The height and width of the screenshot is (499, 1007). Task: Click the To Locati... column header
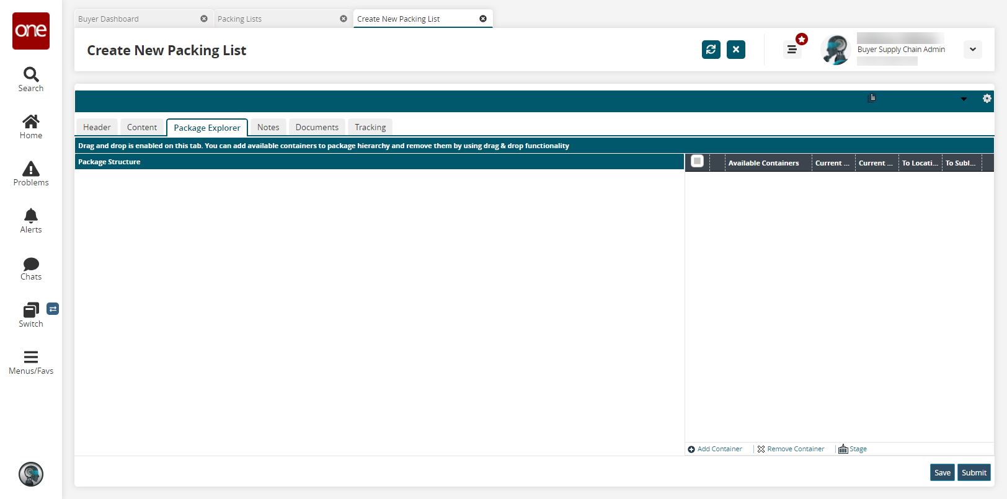click(x=920, y=163)
